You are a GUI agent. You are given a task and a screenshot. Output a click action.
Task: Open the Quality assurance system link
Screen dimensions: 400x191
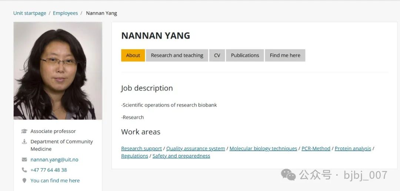tap(196, 149)
